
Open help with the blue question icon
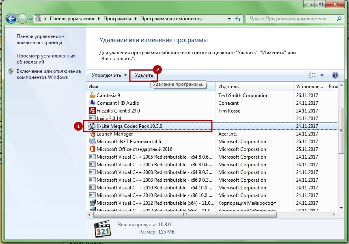point(335,75)
